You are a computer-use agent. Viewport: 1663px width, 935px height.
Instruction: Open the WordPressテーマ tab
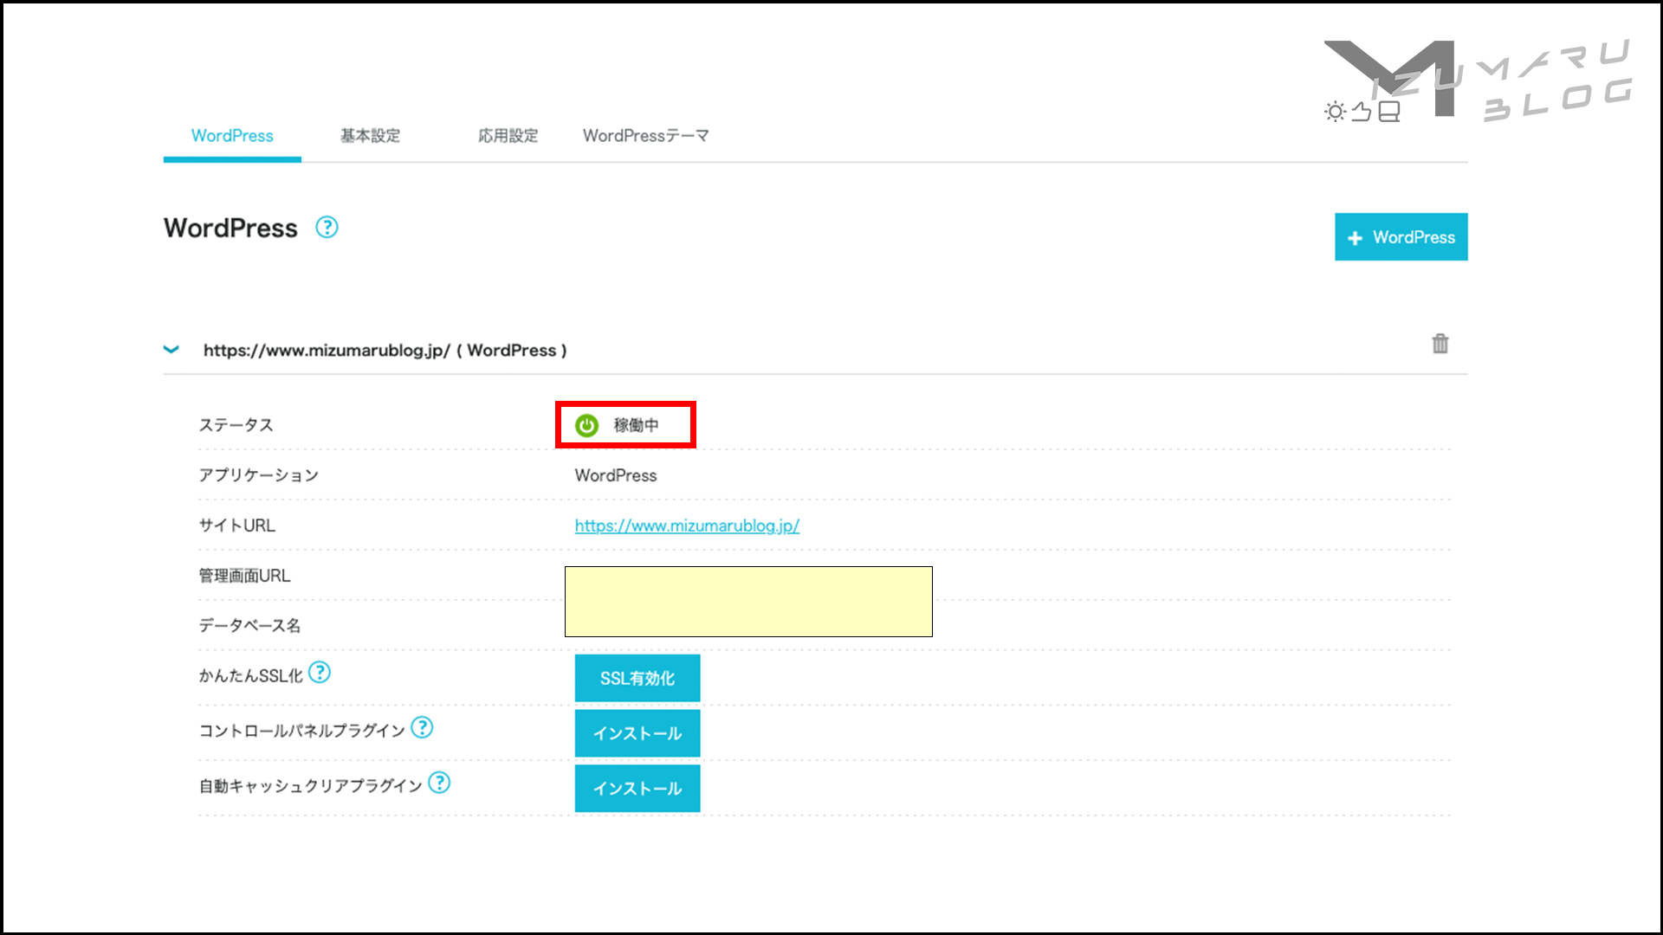(645, 136)
